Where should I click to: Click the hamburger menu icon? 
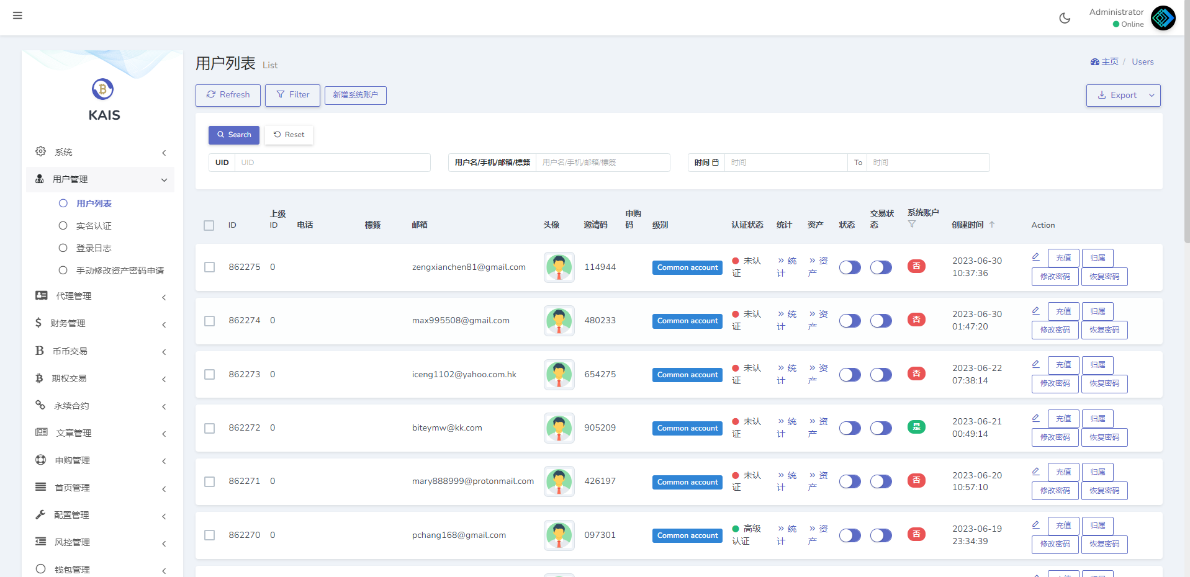(17, 16)
